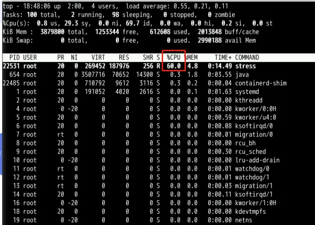315x225 pixels.
Task: Click the PID column header
Action: pos(15,58)
